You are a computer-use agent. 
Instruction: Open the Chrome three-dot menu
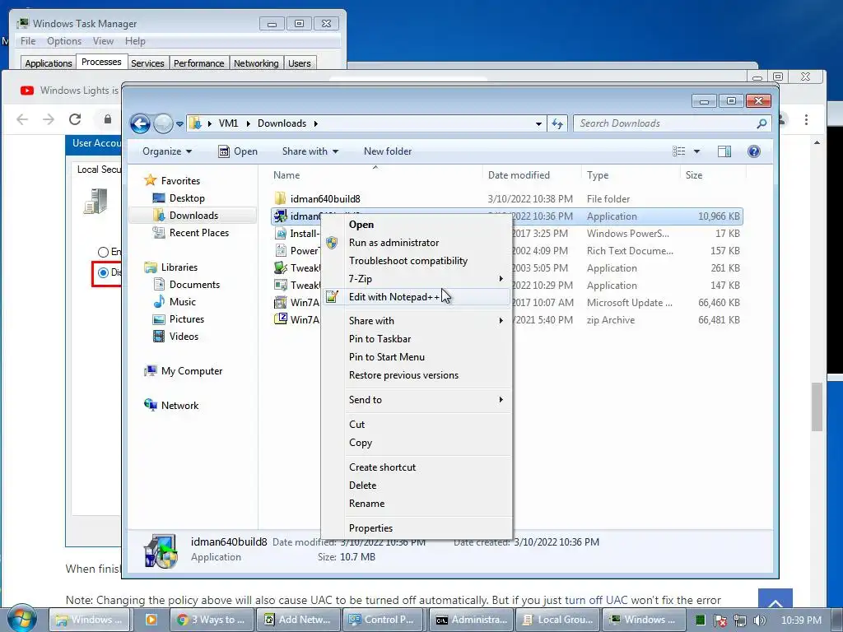[806, 119]
